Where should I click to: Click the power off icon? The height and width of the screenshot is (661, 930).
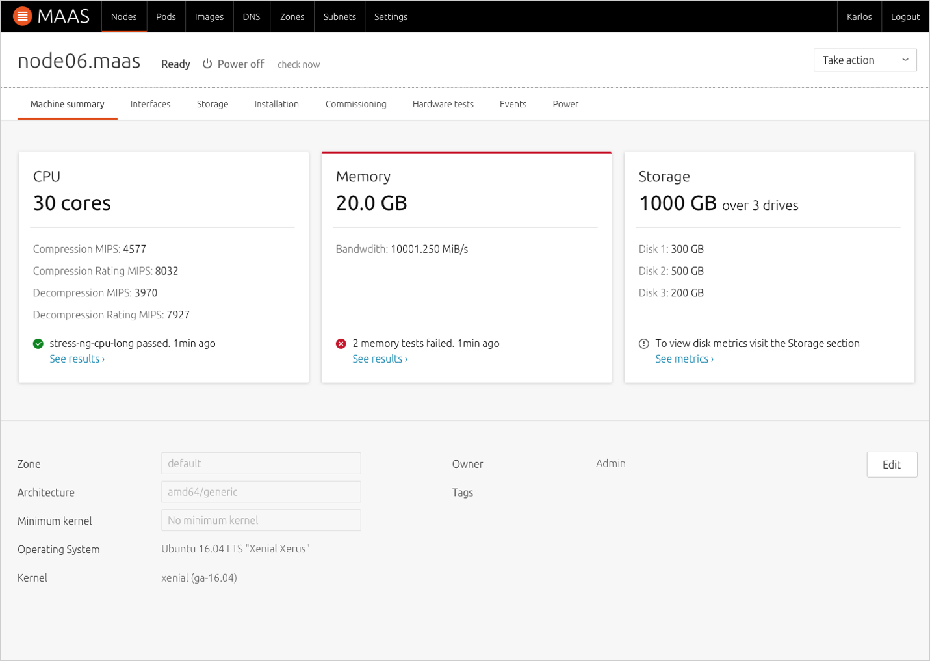pos(207,64)
